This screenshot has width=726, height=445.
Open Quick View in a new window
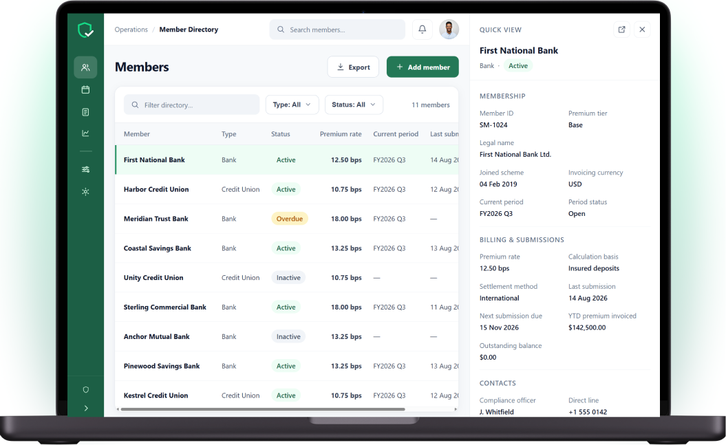point(622,30)
